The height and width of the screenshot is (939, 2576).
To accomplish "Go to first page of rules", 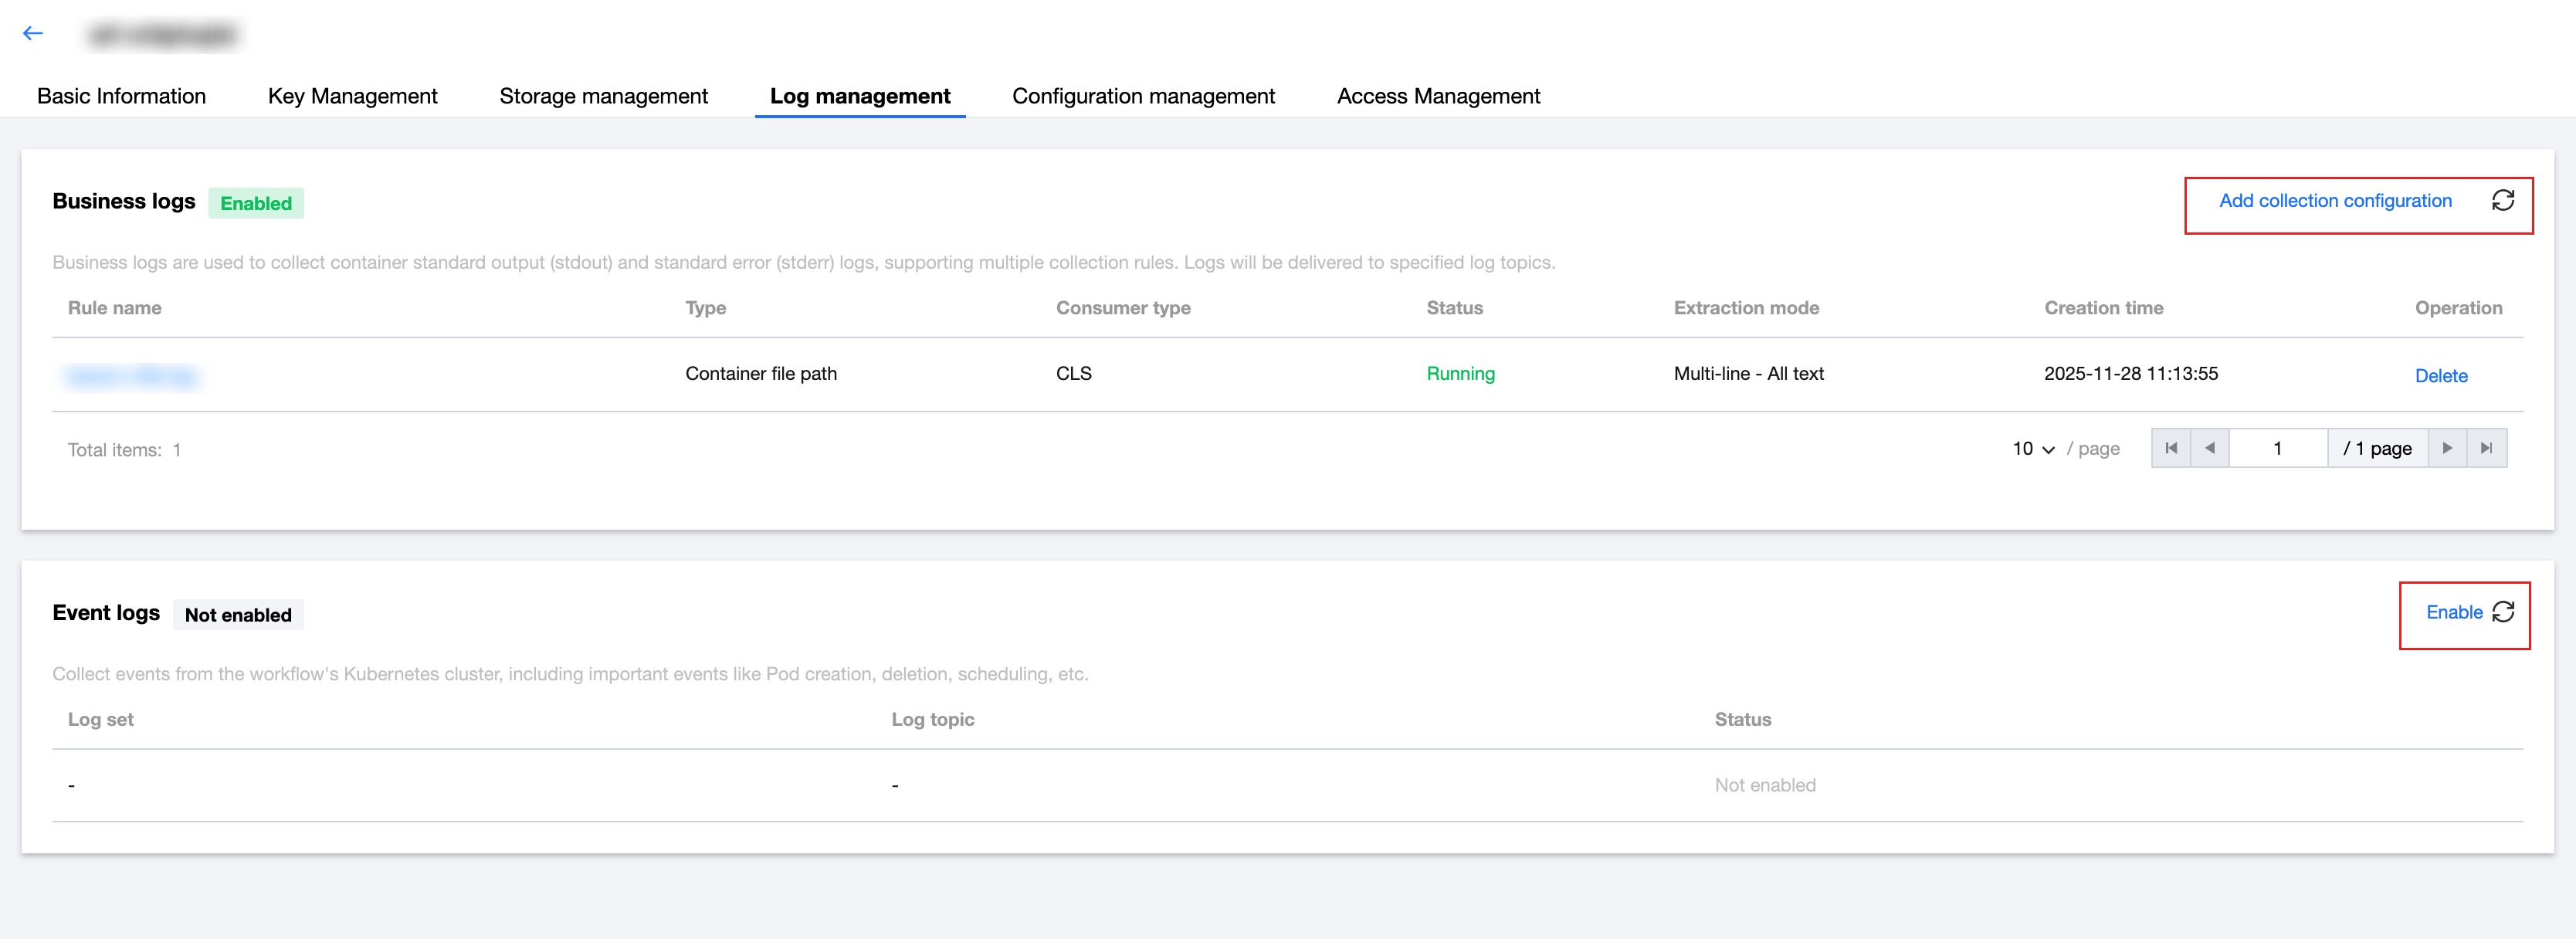I will (x=2171, y=448).
